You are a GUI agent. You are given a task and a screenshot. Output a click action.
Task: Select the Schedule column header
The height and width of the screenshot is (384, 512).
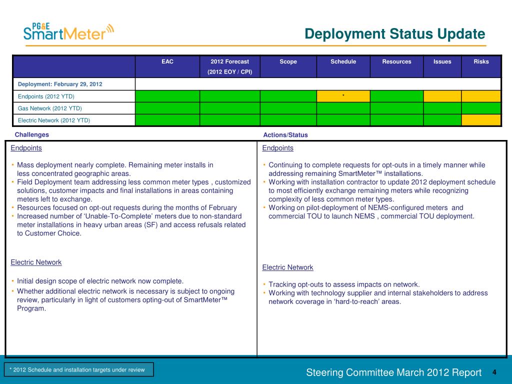pos(343,66)
